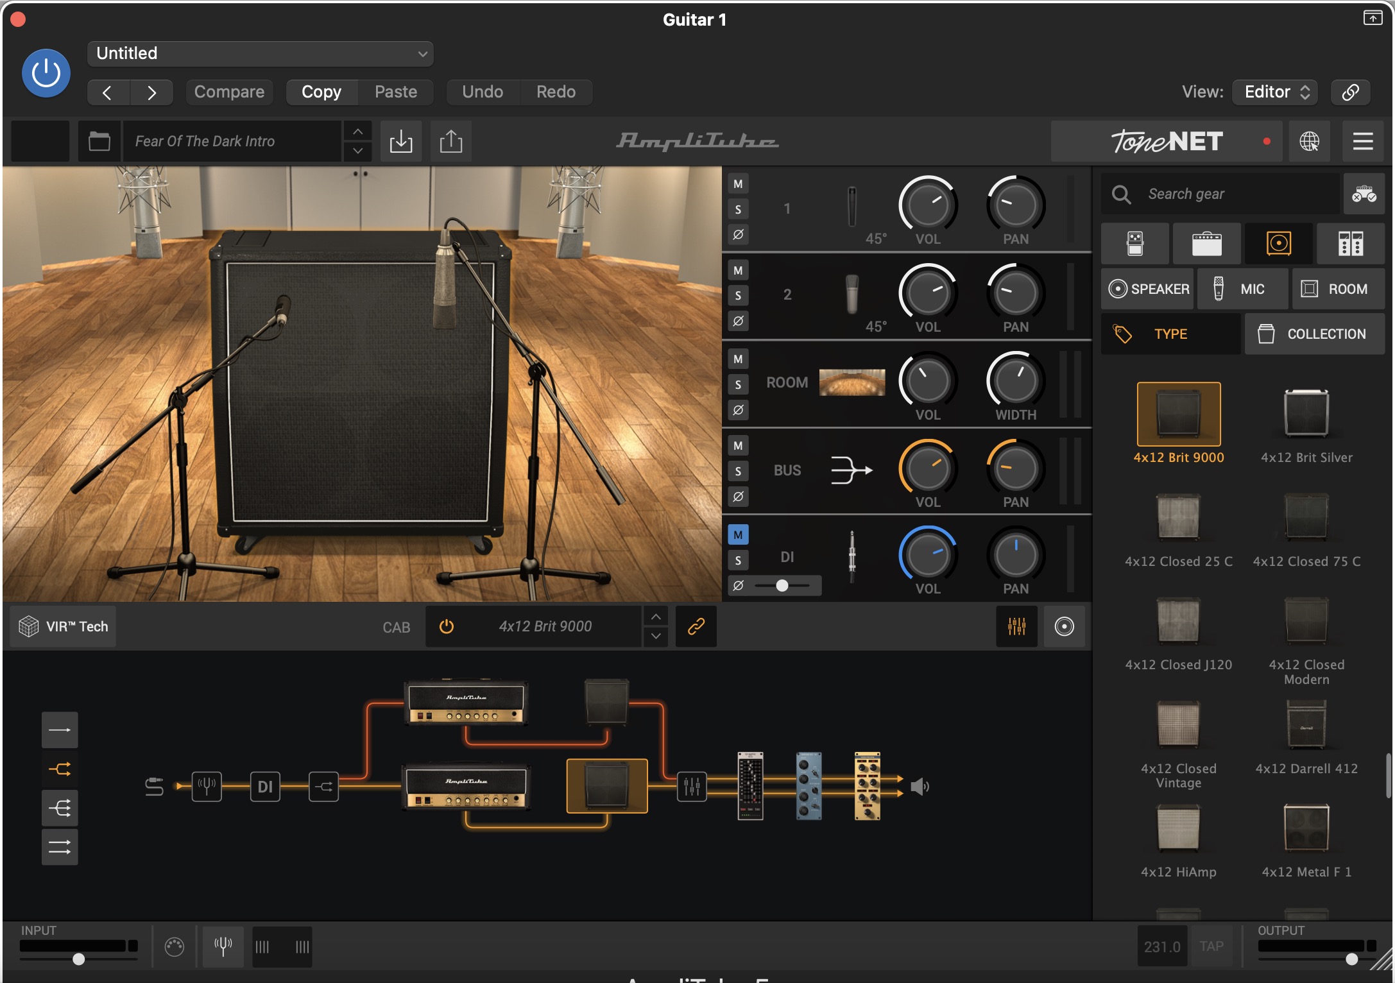1395x983 pixels.
Task: Click the DI block in signal chain
Action: coord(265,786)
